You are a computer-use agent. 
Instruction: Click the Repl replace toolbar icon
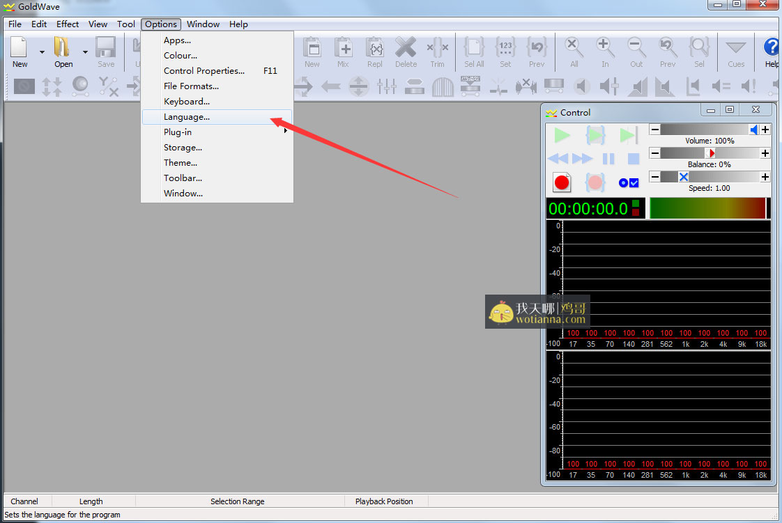[x=374, y=48]
